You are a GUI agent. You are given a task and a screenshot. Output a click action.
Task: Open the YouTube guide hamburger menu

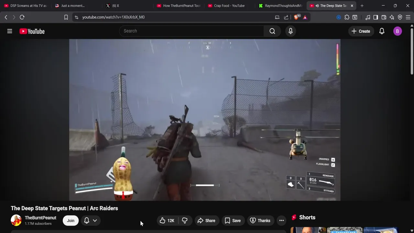pyautogui.click(x=10, y=31)
